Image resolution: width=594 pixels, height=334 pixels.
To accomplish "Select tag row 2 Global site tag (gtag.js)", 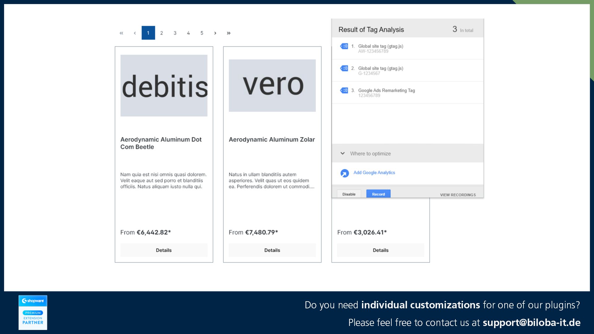I will tap(407, 71).
